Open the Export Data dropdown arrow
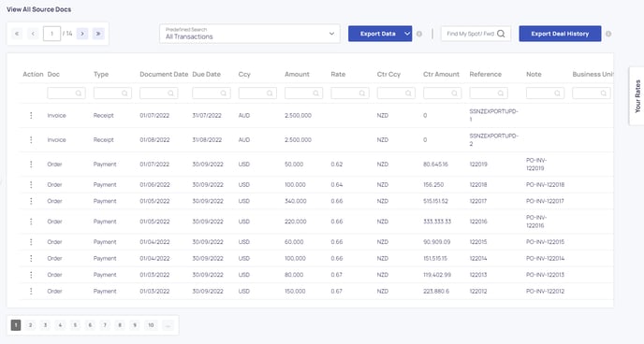 click(406, 34)
